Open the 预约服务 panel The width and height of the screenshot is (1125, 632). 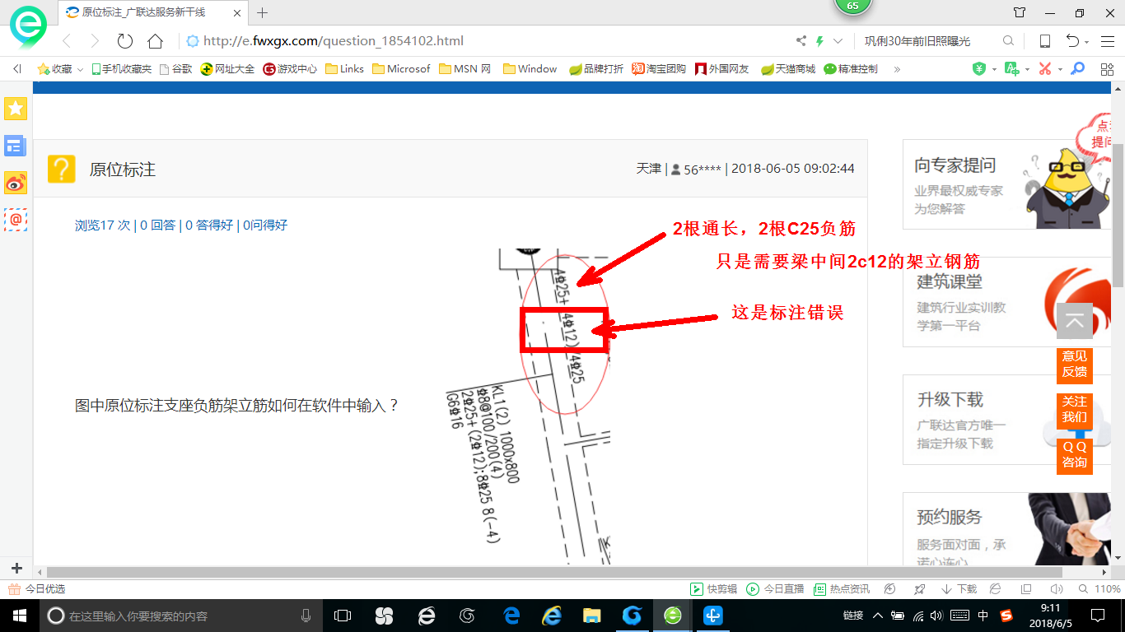[1006, 531]
